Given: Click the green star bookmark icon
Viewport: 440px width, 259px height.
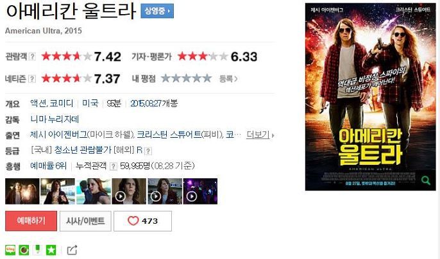Looking at the screenshot, I should click(51, 250).
